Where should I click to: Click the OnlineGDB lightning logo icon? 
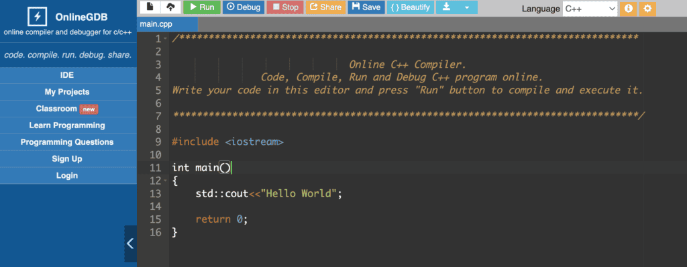38,17
